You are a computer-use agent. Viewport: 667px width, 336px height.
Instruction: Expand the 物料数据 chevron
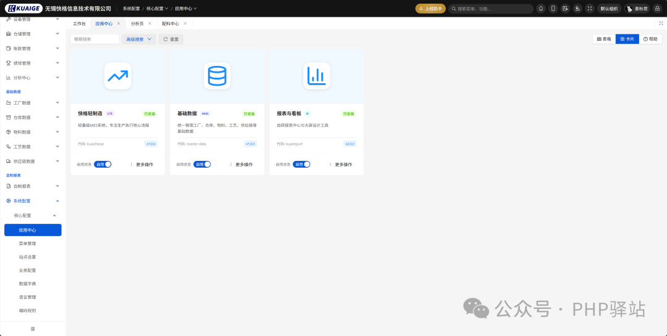click(57, 132)
